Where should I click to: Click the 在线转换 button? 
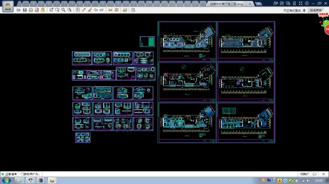[x=315, y=10]
